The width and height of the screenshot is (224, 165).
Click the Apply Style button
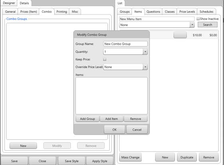pyautogui.click(x=99, y=161)
